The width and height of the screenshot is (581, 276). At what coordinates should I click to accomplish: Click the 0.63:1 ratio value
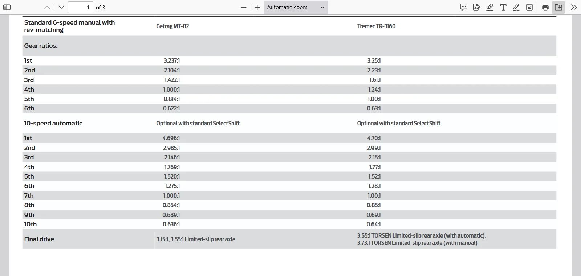374,108
